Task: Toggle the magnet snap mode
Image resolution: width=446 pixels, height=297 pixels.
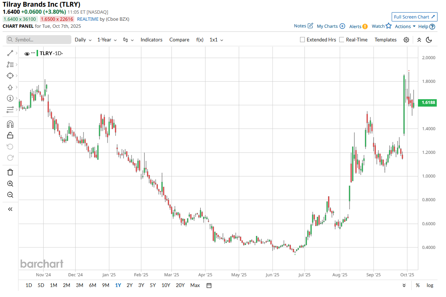Action: click(10, 124)
